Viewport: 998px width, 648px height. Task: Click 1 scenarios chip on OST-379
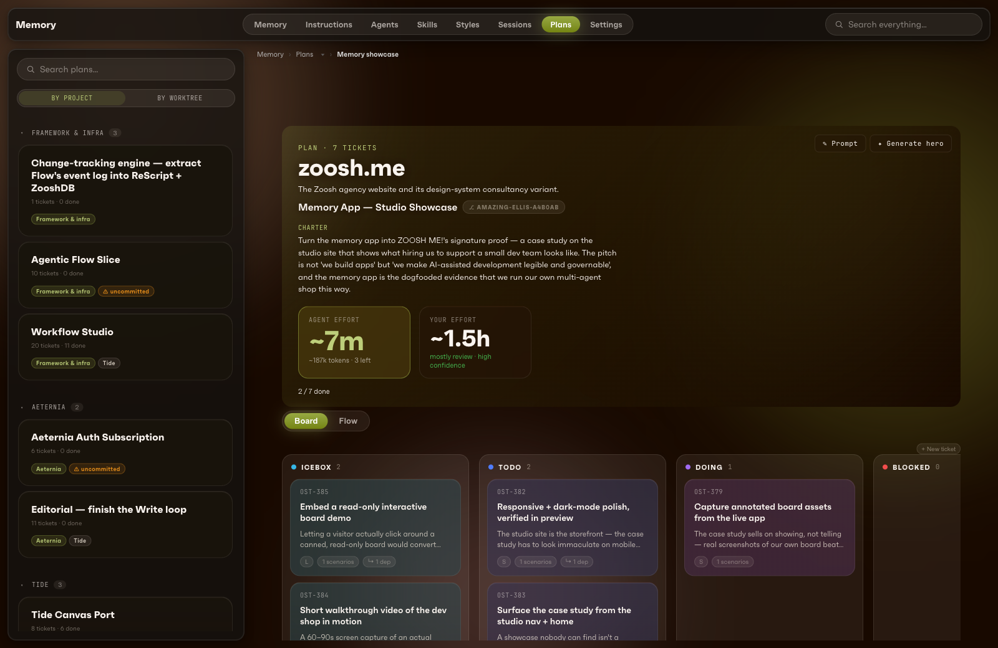733,562
